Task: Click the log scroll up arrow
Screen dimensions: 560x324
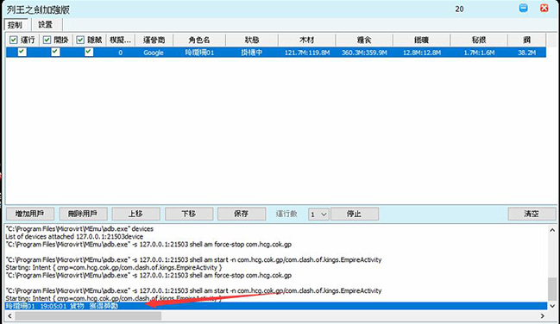Action: (552, 230)
